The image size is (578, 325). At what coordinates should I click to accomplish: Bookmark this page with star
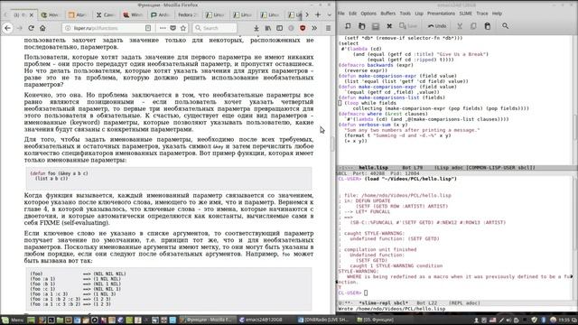click(183, 28)
